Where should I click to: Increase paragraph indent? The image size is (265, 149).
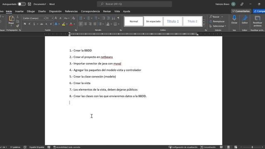point(108,18)
